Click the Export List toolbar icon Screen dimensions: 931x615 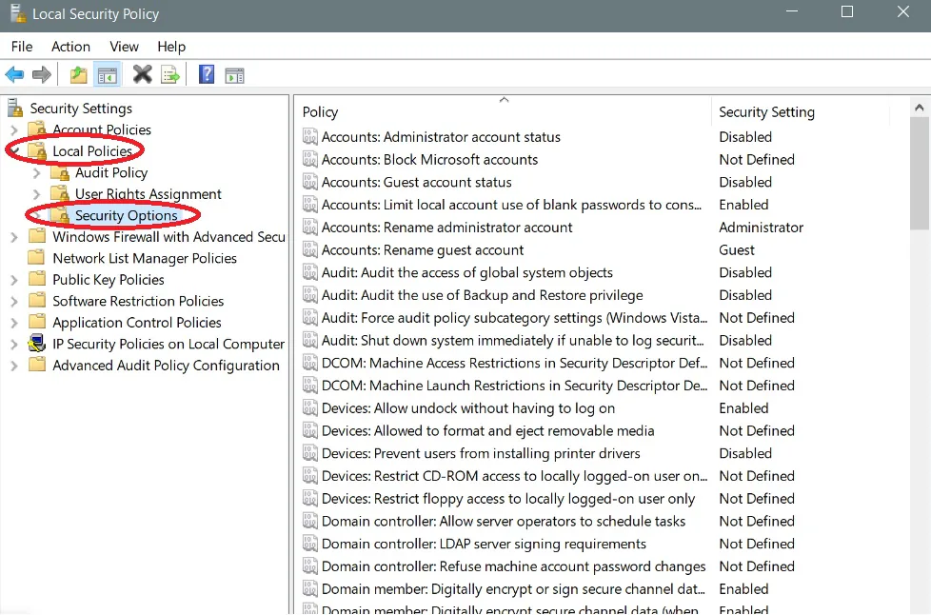pos(169,75)
